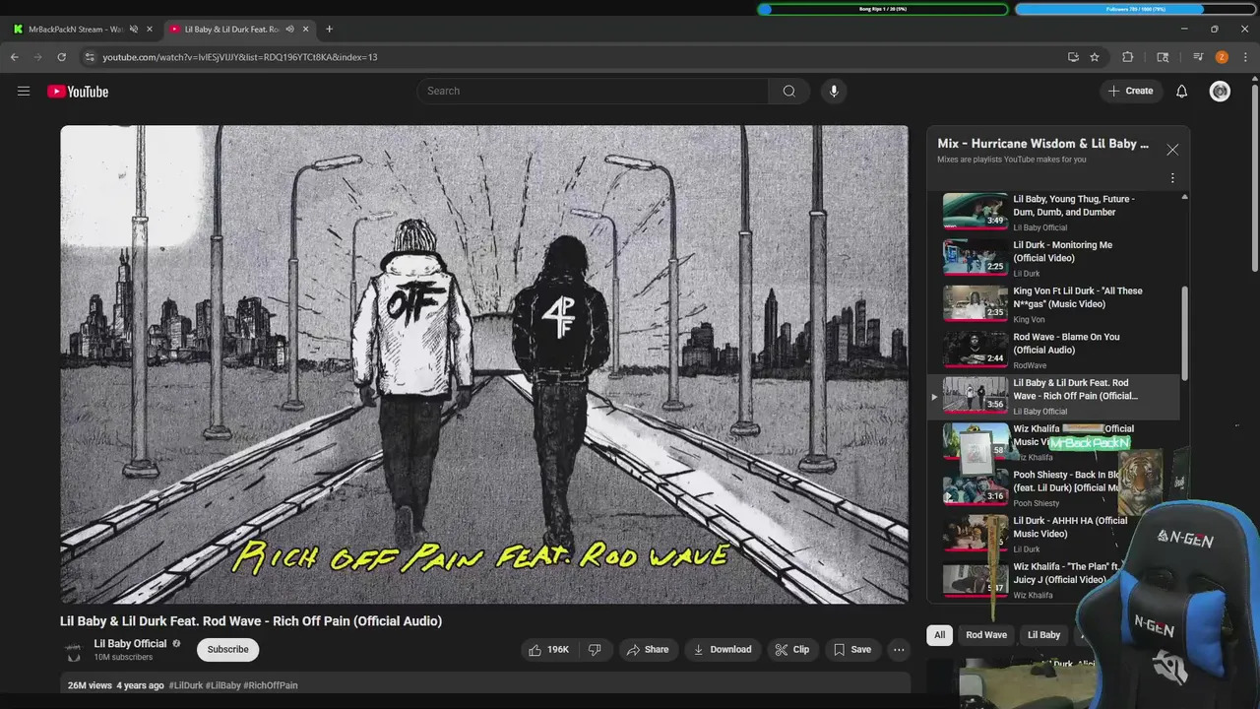
Task: Close the Mix playlist panel
Action: pos(1171,150)
